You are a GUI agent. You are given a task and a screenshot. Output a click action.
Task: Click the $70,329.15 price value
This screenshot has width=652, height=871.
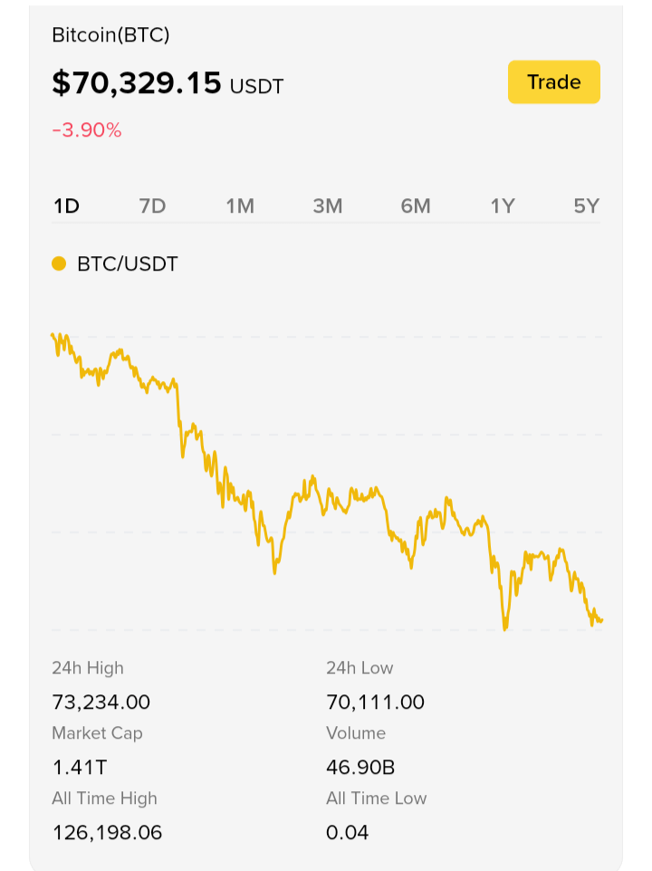pos(137,83)
